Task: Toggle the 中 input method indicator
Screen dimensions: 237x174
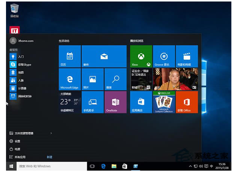Action: click(x=211, y=166)
